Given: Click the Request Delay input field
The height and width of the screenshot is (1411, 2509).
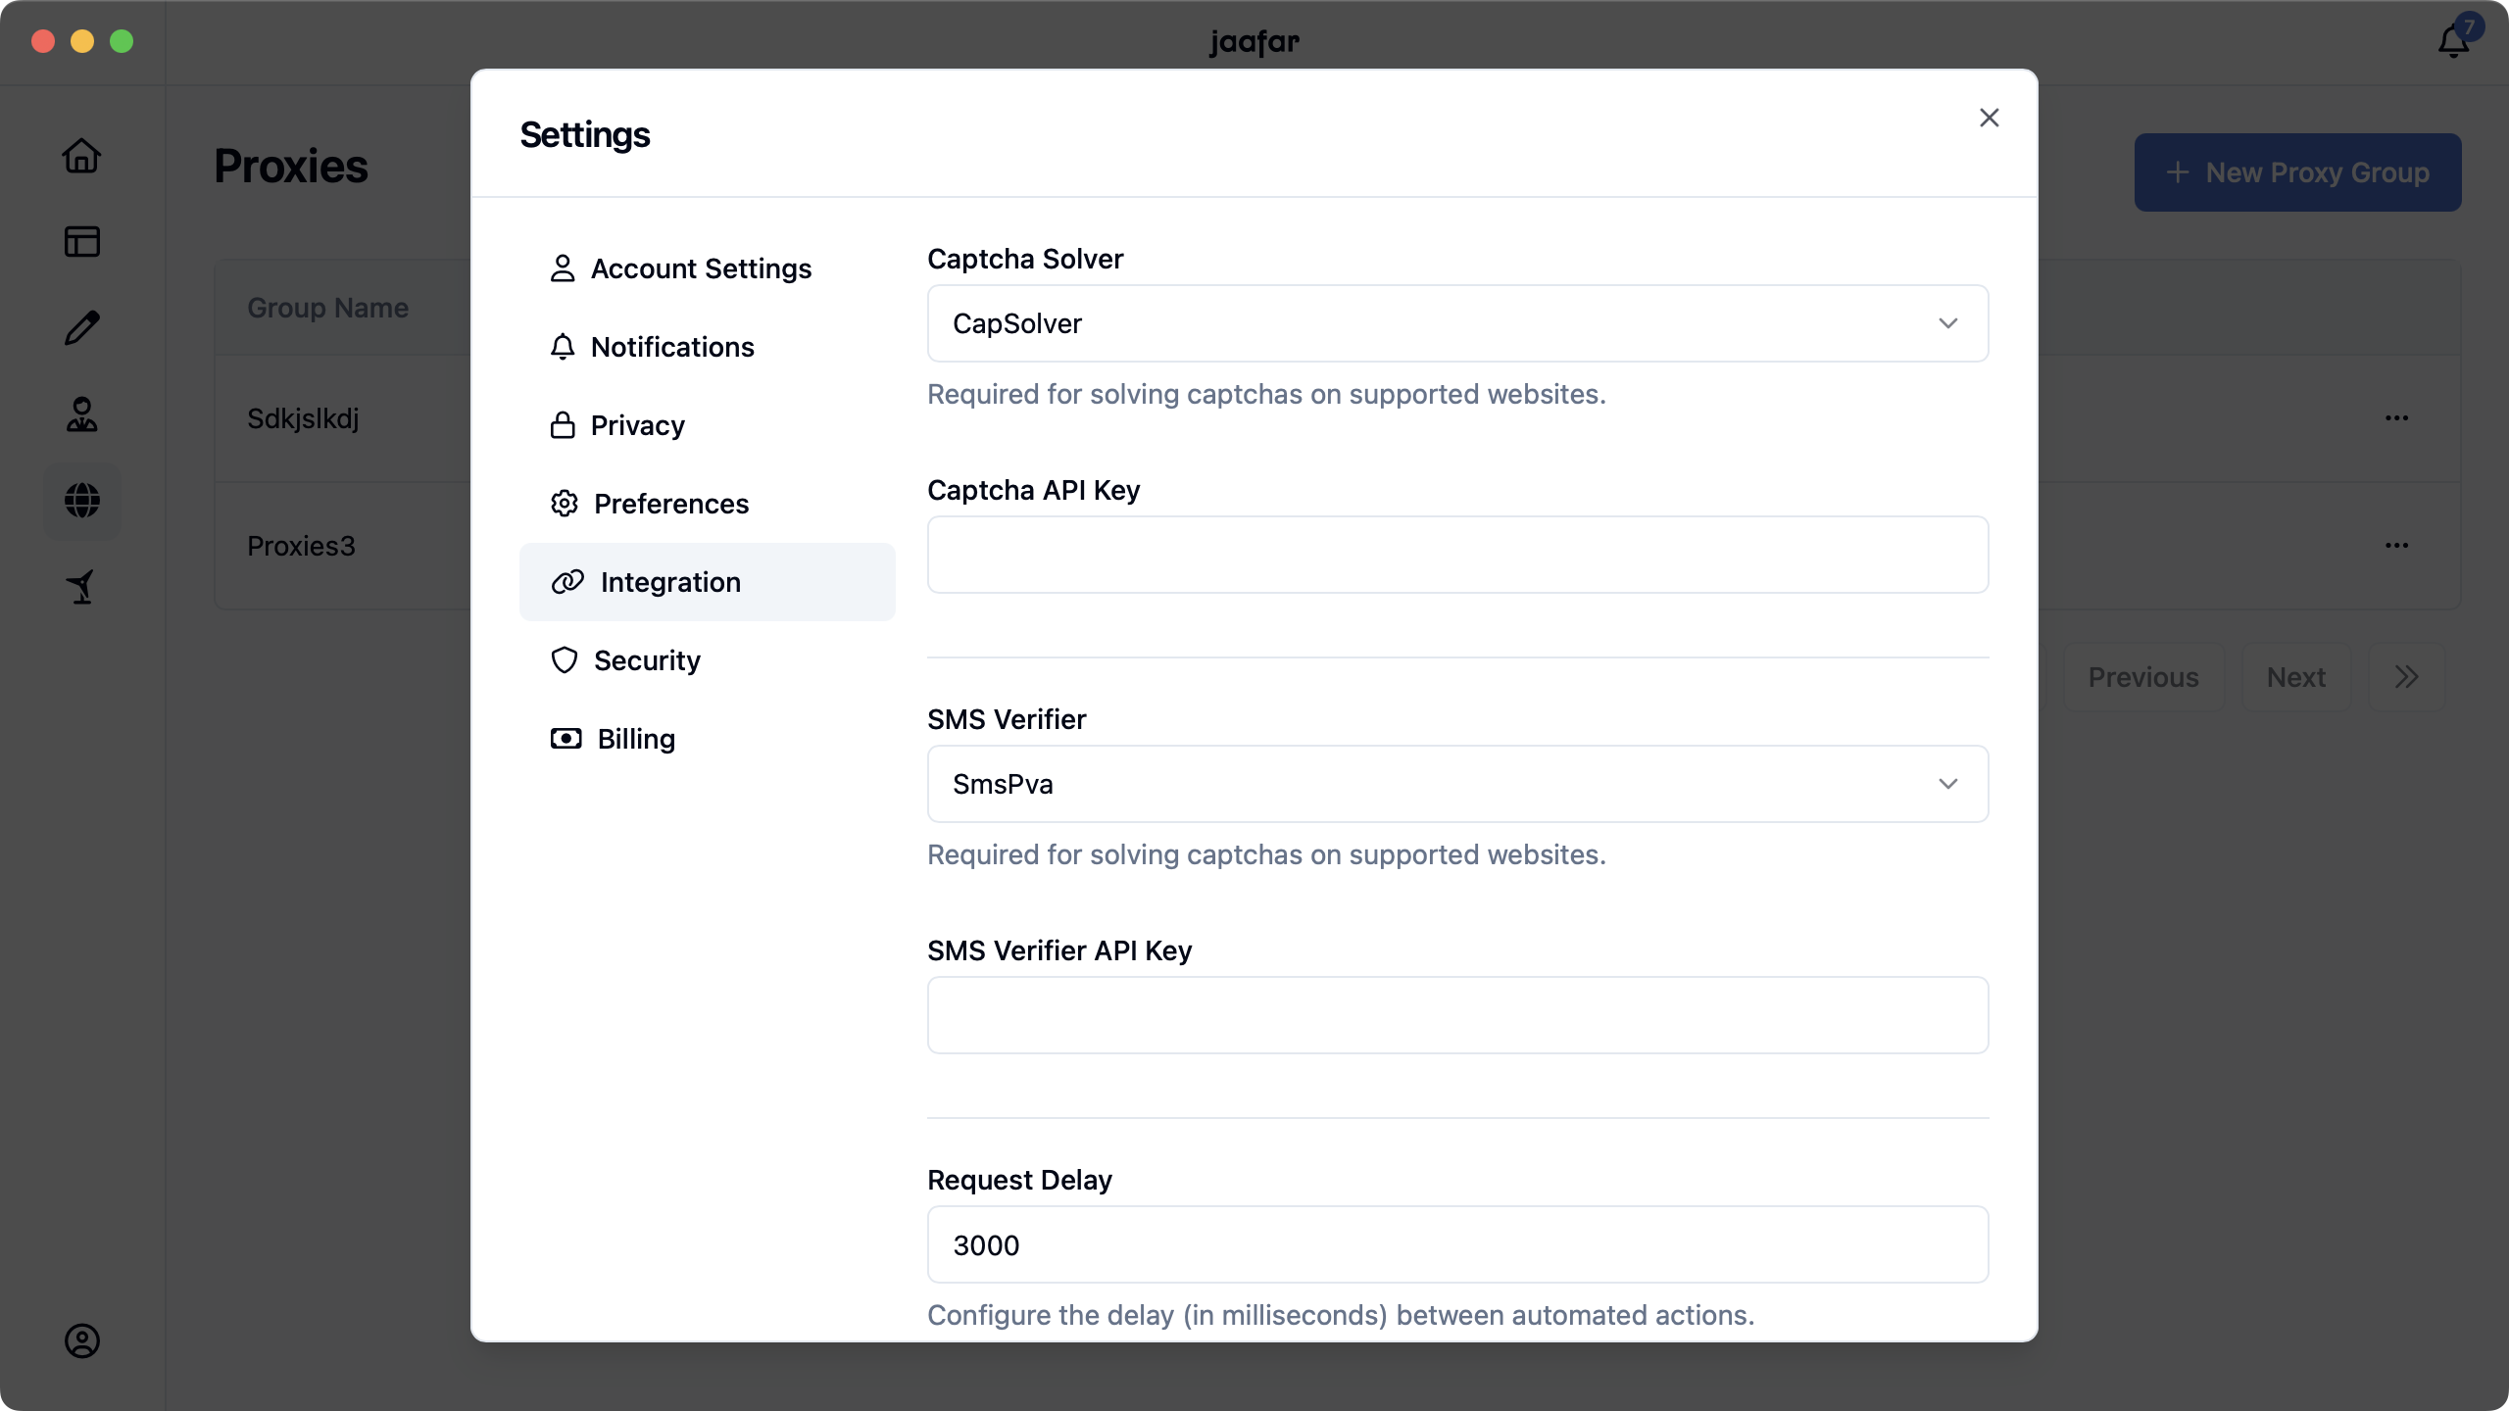Looking at the screenshot, I should click(x=1457, y=1244).
